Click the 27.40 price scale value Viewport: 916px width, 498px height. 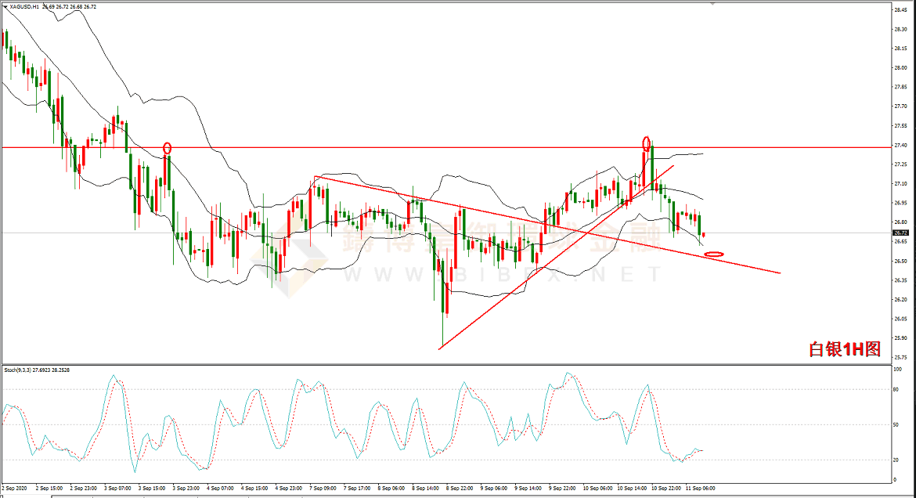[x=900, y=145]
